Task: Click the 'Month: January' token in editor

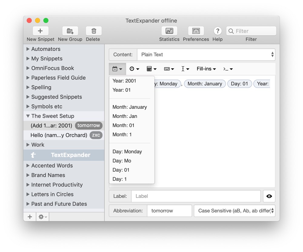Action: (205, 84)
